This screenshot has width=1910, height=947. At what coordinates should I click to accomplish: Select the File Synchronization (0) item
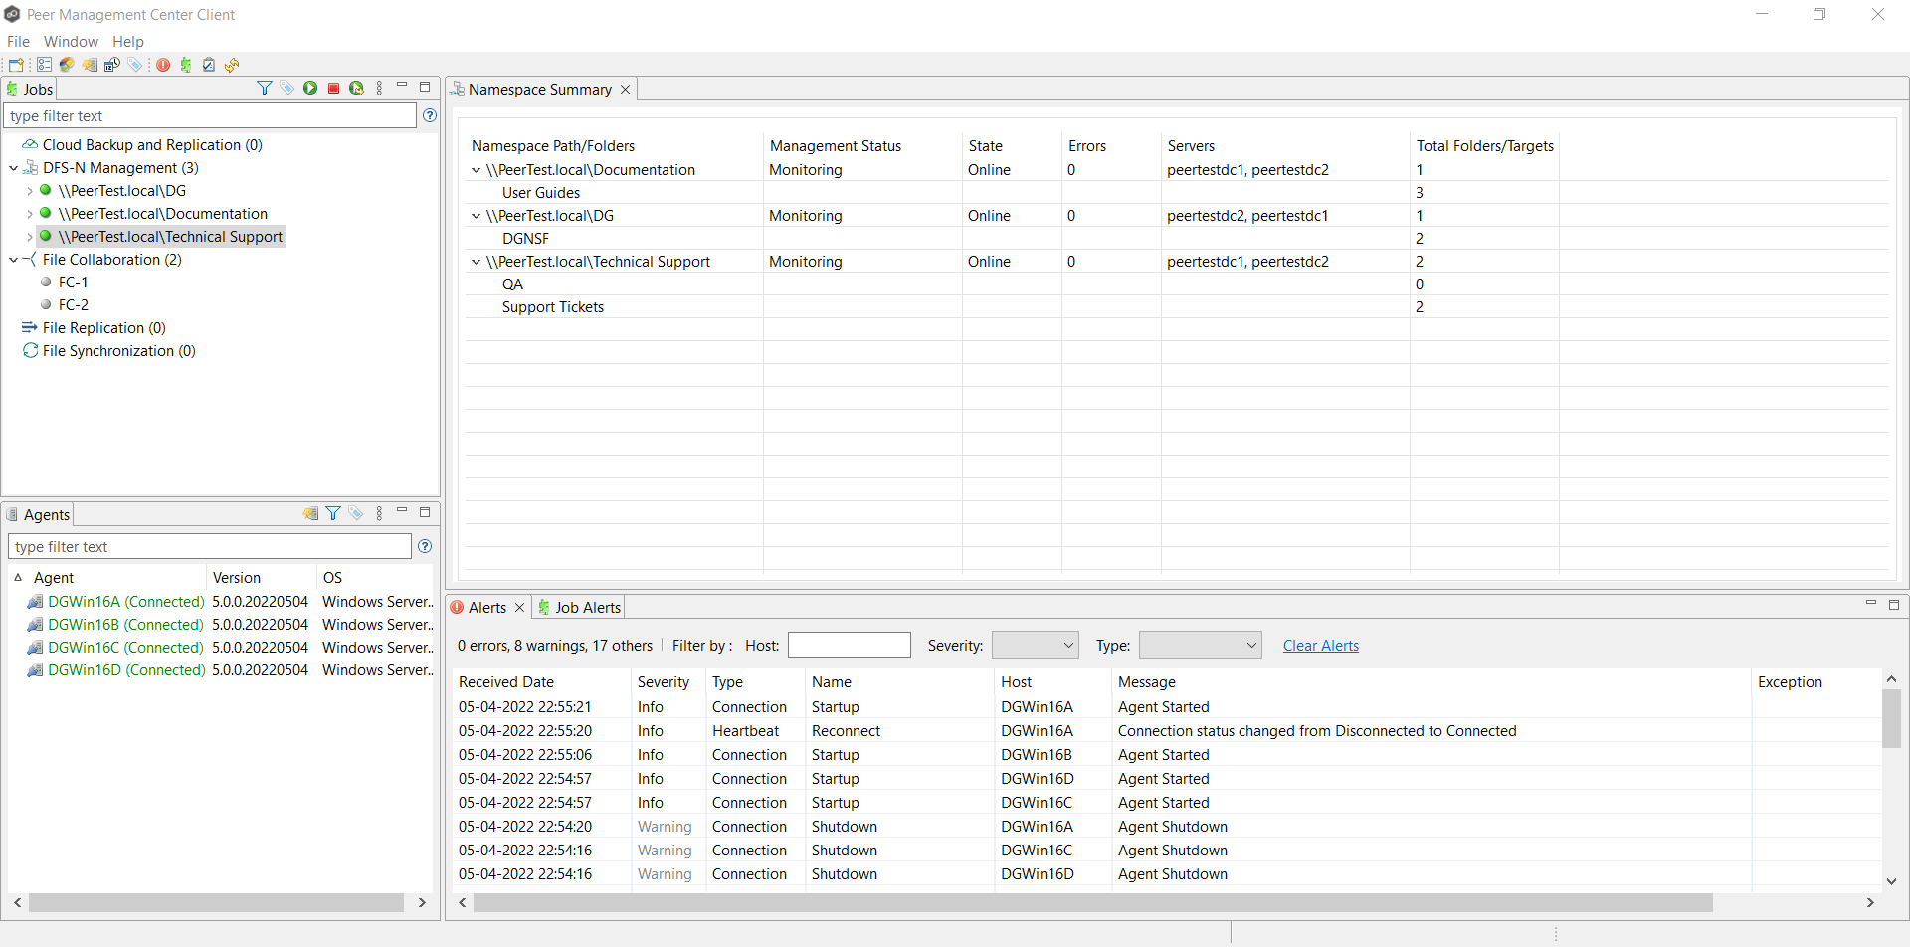click(118, 351)
